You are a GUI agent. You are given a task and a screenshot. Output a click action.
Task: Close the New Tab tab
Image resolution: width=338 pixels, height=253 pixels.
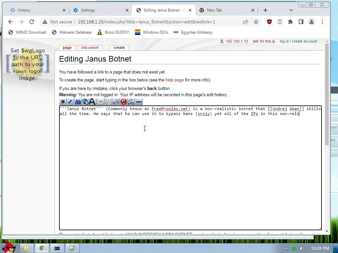[253, 10]
